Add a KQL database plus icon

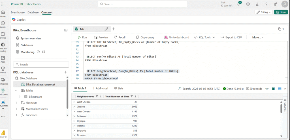coord(65,72)
